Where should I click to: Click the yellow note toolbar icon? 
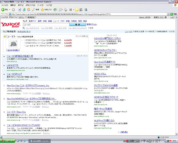pyautogui.click(x=77, y=10)
